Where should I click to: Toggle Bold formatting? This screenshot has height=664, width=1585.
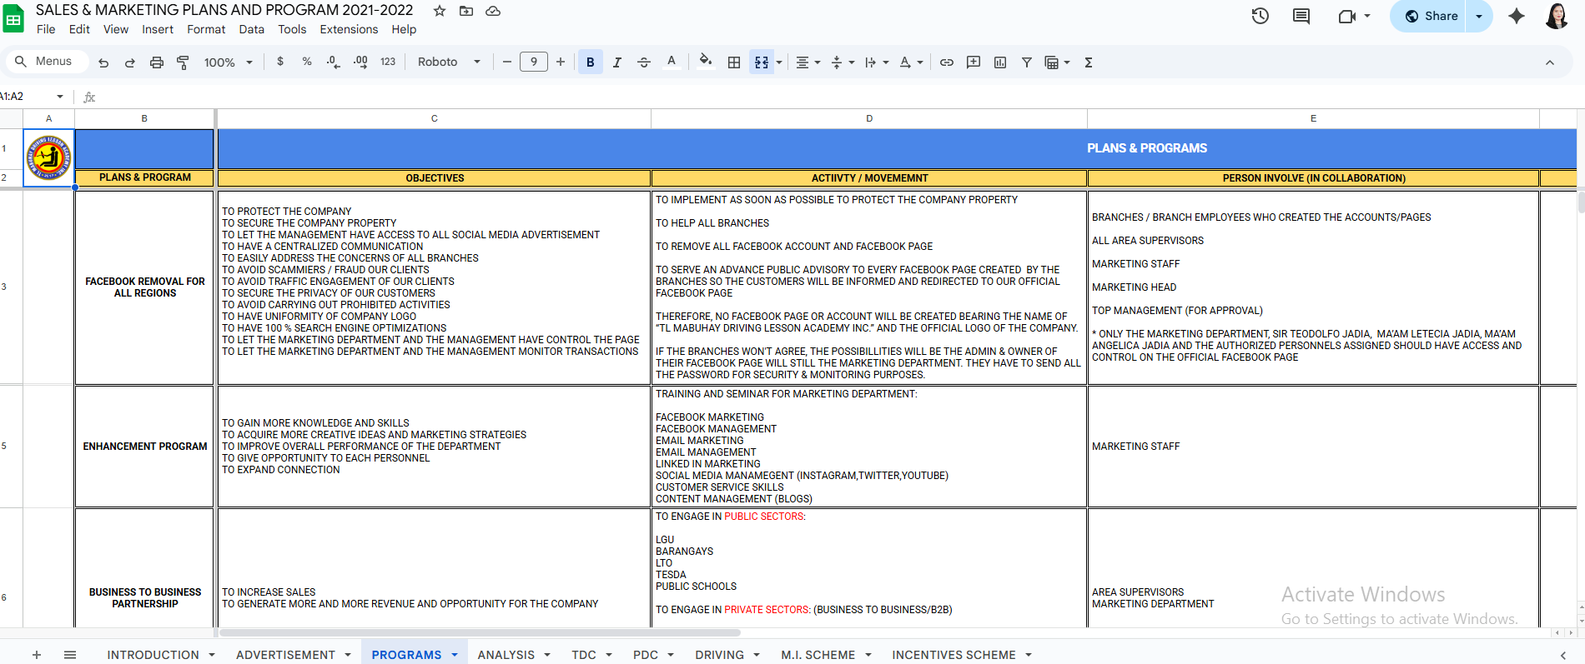pyautogui.click(x=591, y=62)
